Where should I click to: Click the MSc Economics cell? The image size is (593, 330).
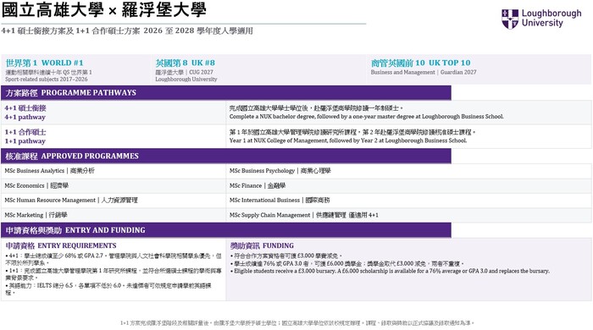[114, 186]
